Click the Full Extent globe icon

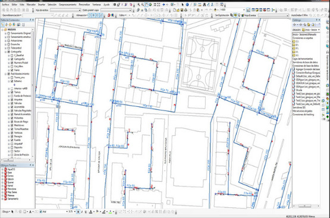[150, 4]
